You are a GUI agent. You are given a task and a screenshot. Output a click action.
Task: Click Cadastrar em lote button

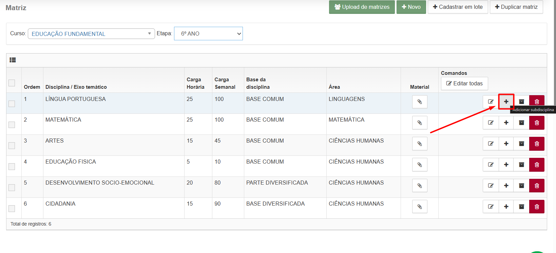[x=458, y=7]
